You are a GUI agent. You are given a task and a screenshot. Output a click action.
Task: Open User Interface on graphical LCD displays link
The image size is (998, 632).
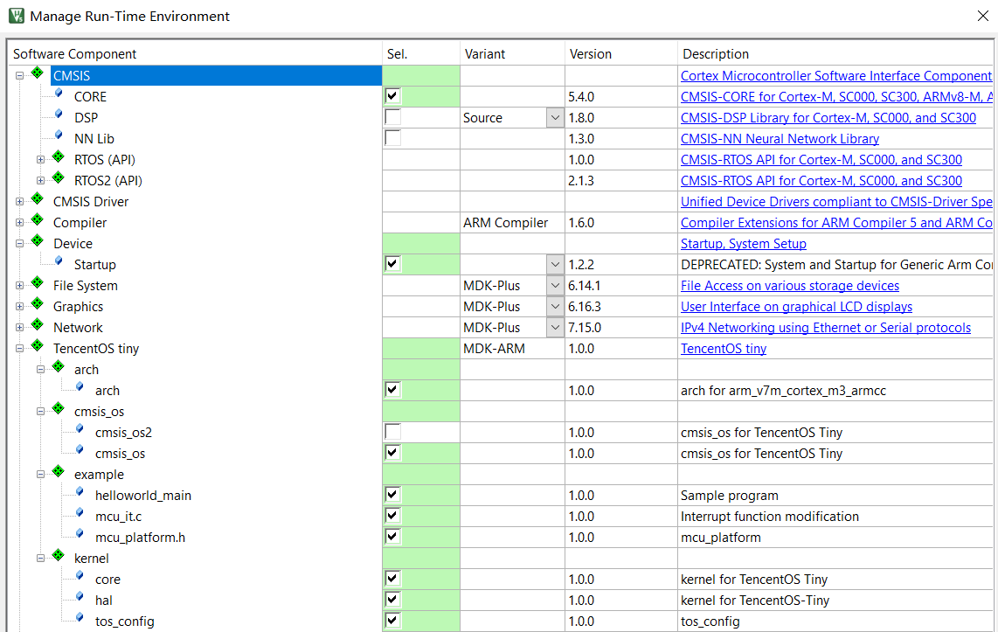click(796, 307)
